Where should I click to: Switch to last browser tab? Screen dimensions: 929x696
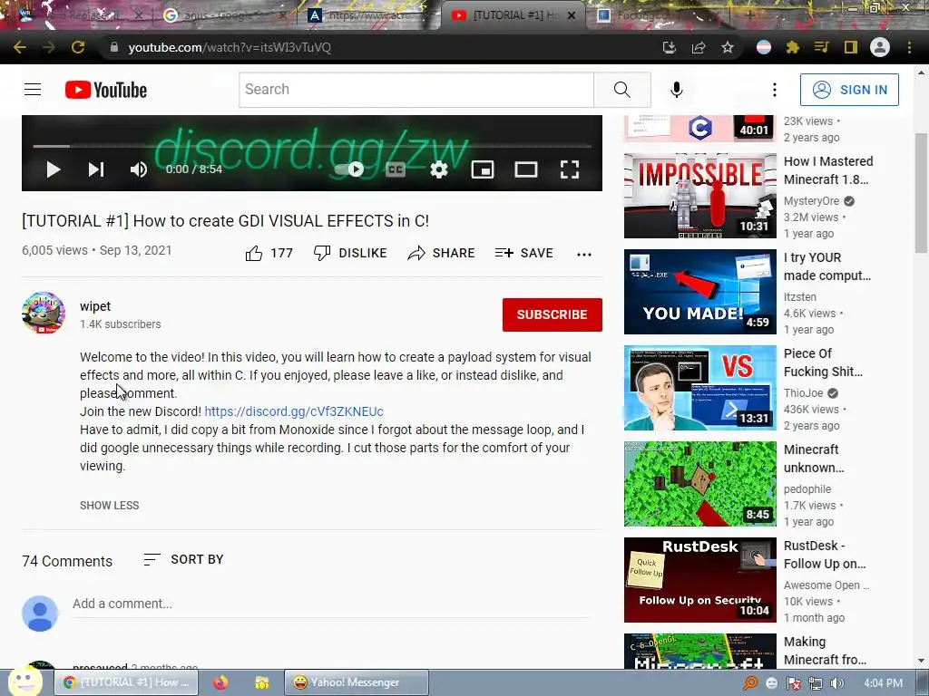click(658, 15)
